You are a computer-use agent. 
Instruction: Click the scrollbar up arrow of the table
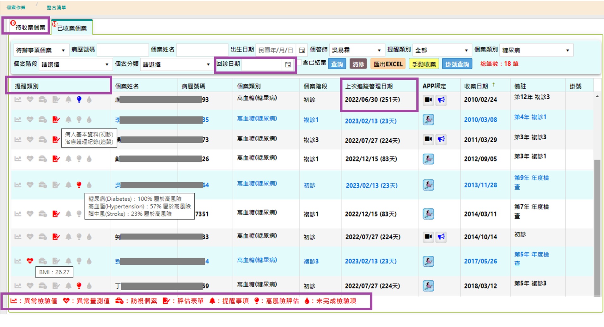click(597, 96)
